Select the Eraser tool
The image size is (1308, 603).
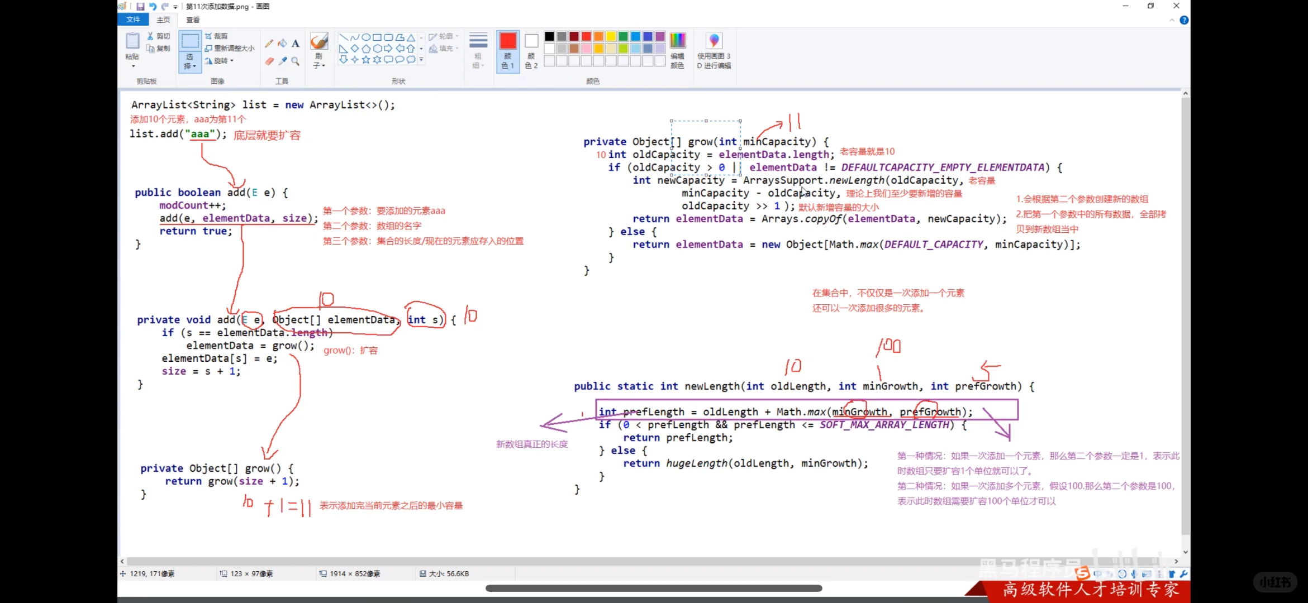[x=269, y=61]
